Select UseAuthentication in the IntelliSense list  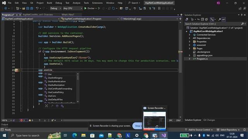click(x=57, y=81)
